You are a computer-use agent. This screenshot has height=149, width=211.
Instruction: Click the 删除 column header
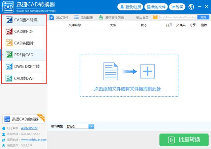click(x=204, y=25)
